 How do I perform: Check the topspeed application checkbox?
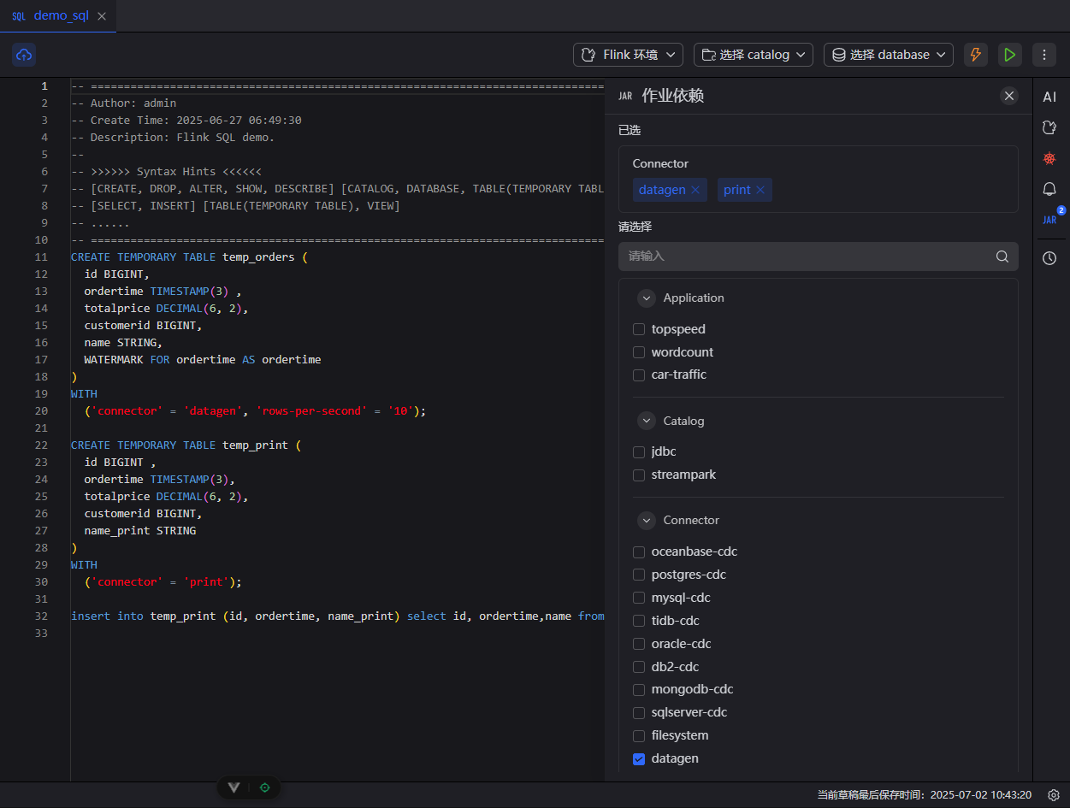click(x=639, y=329)
